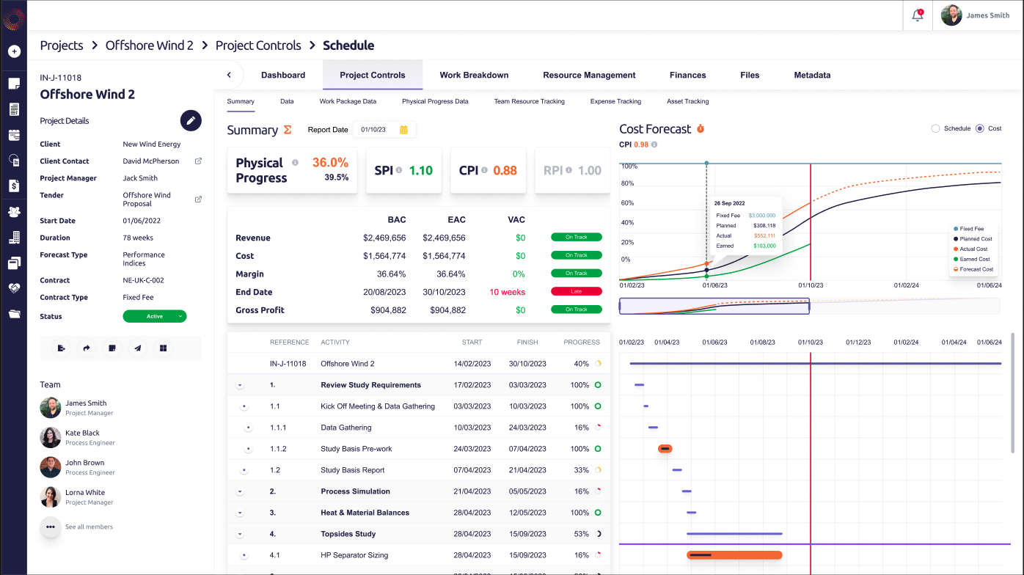This screenshot has width=1024, height=575.
Task: Collapse row 4 Topsides Study
Action: pos(240,534)
